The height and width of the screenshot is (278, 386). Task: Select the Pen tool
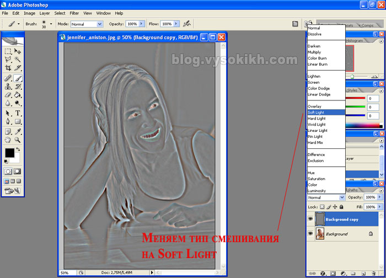(8, 121)
